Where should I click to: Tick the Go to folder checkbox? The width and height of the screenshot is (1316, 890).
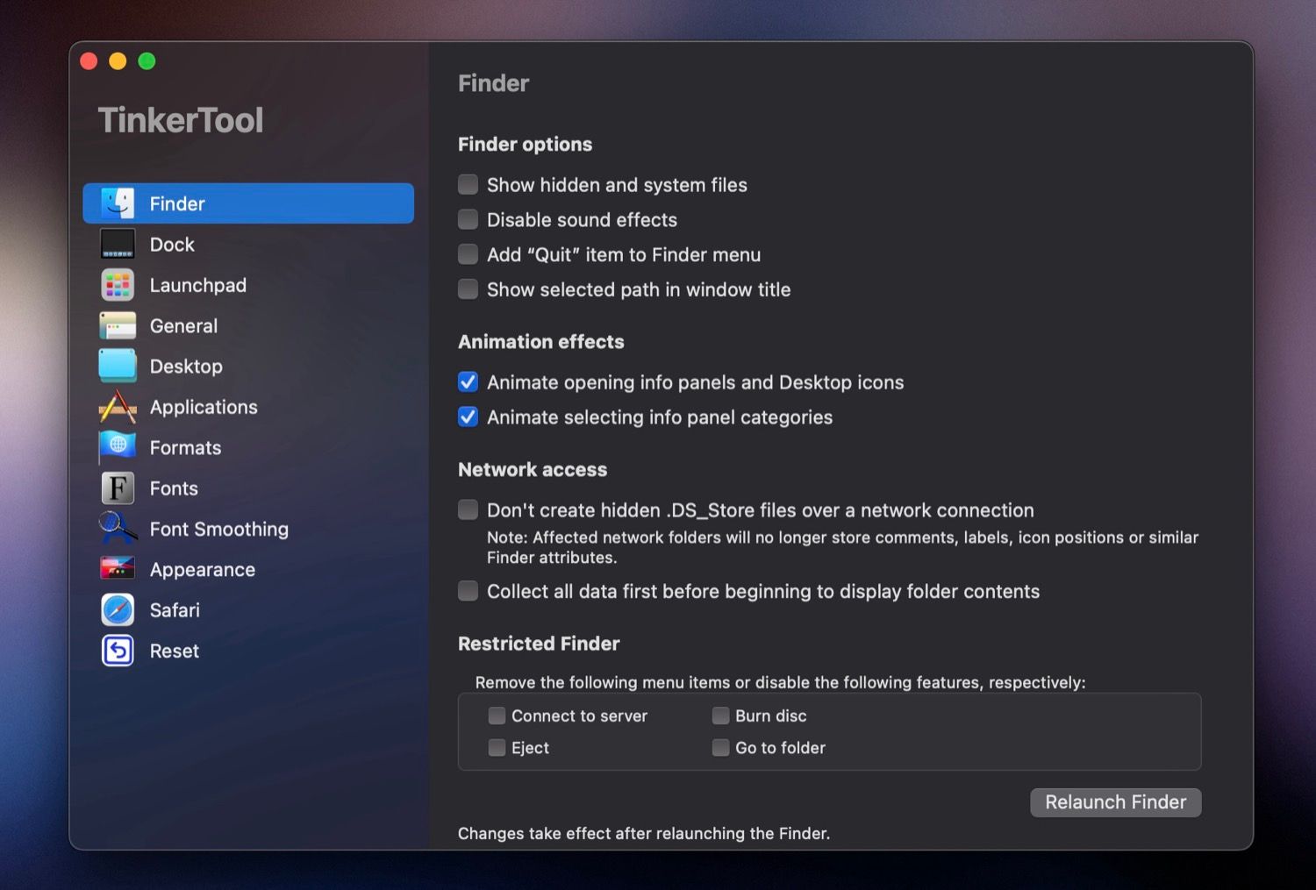click(720, 748)
